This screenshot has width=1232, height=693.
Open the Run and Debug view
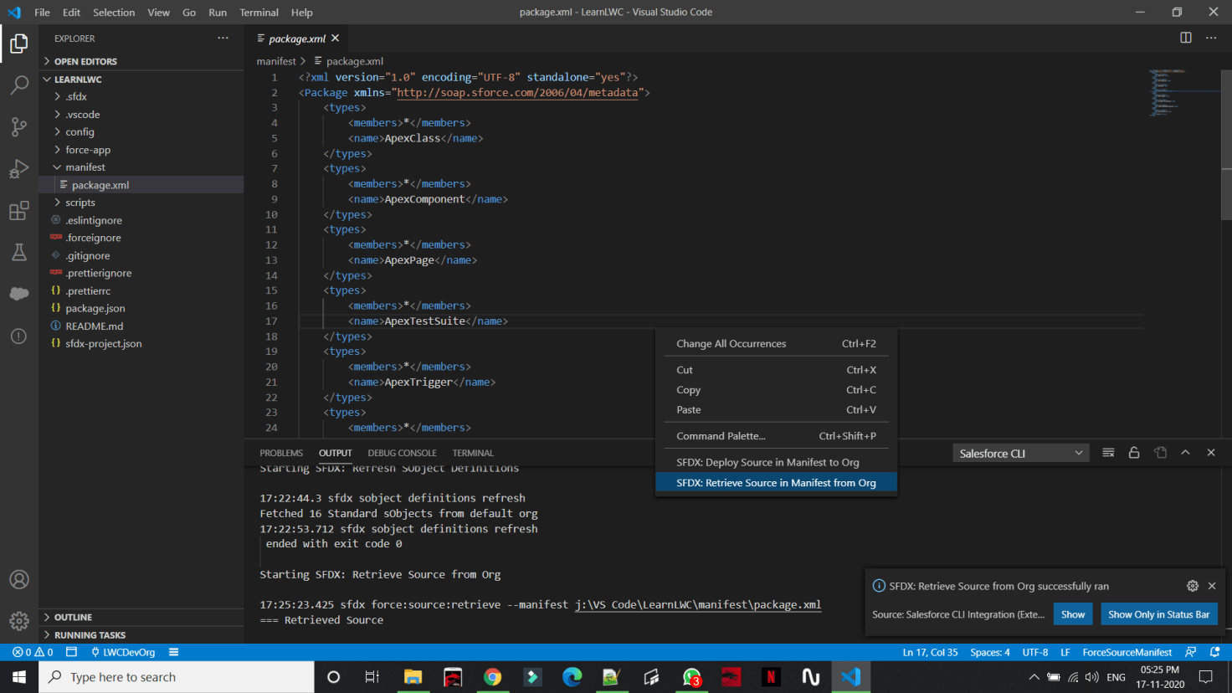[18, 168]
